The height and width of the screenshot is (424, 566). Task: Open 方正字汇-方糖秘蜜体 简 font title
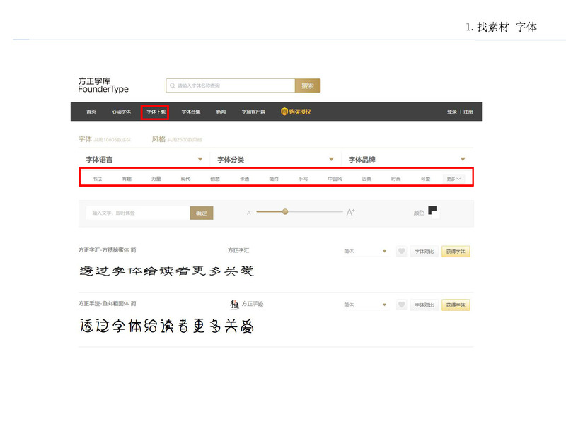[108, 250]
